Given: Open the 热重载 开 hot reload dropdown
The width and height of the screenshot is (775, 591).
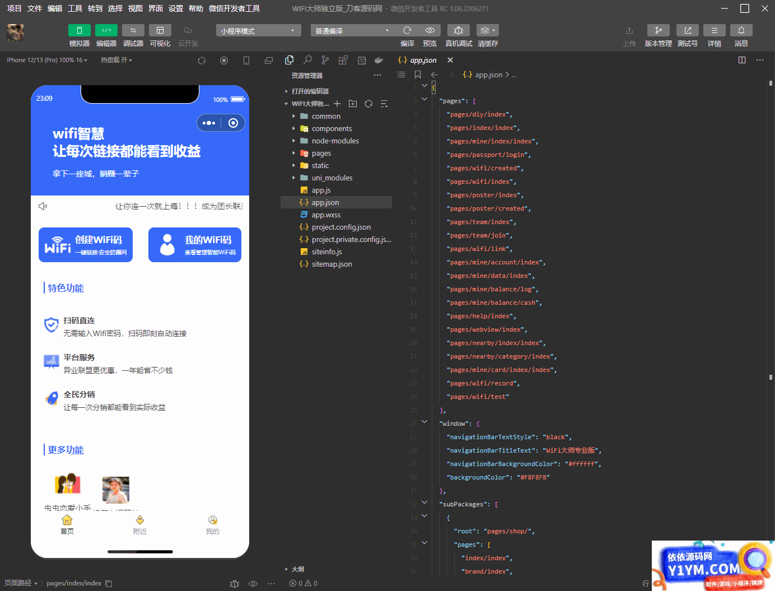Looking at the screenshot, I should tap(116, 60).
